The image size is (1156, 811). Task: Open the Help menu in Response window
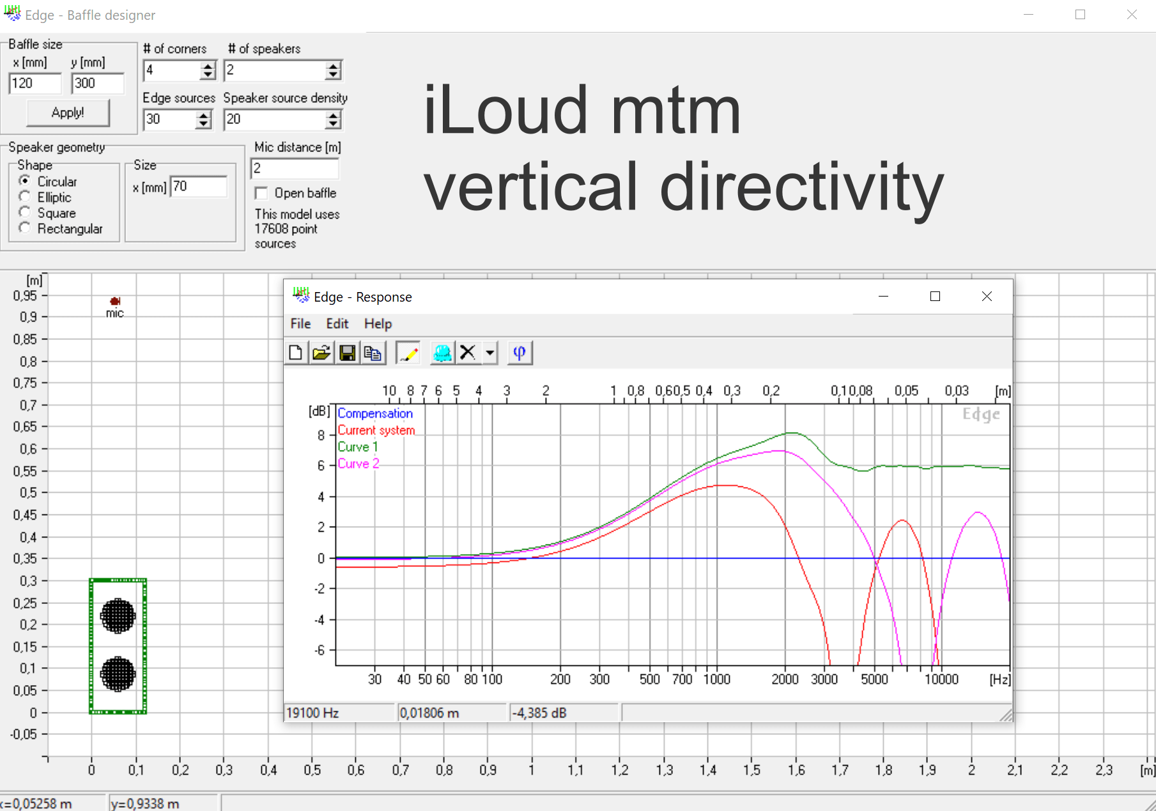tap(378, 324)
